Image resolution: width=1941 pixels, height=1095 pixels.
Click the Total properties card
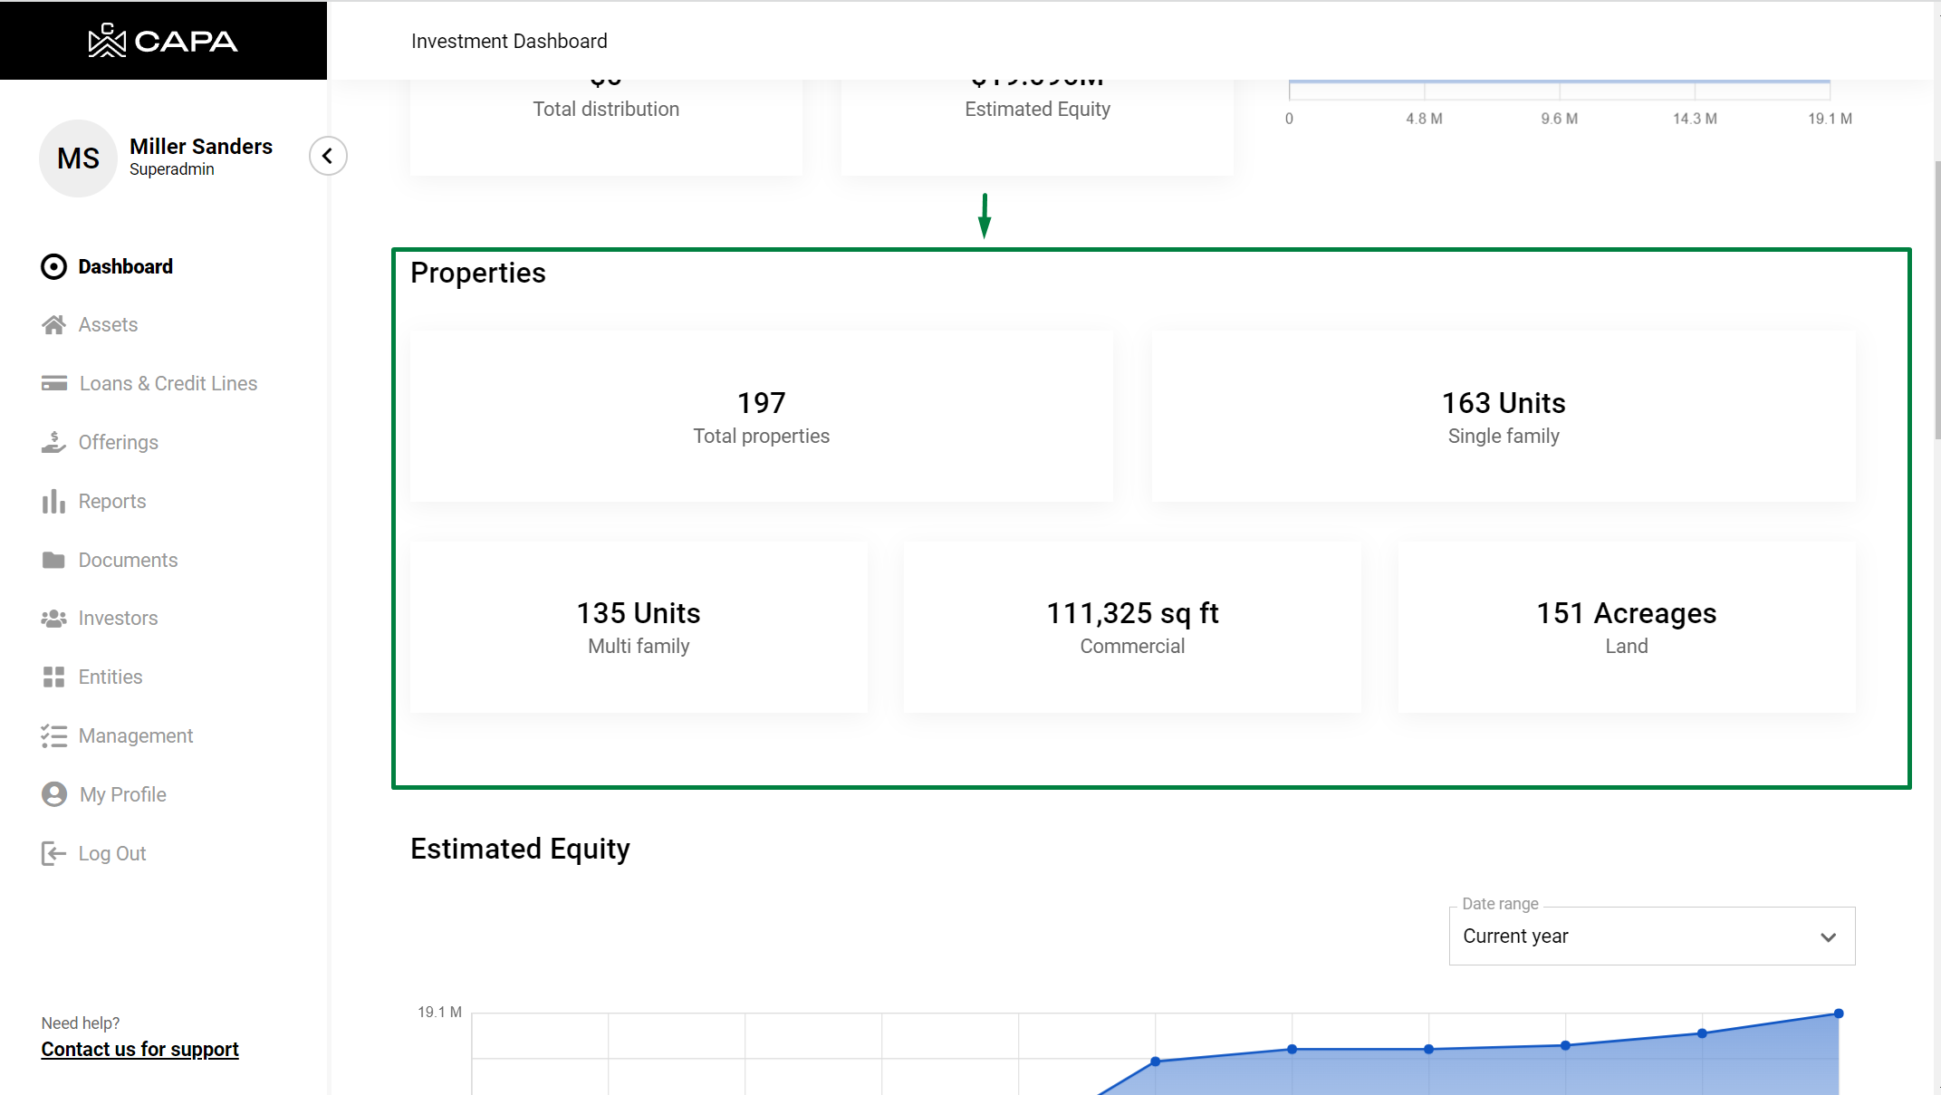pyautogui.click(x=761, y=417)
